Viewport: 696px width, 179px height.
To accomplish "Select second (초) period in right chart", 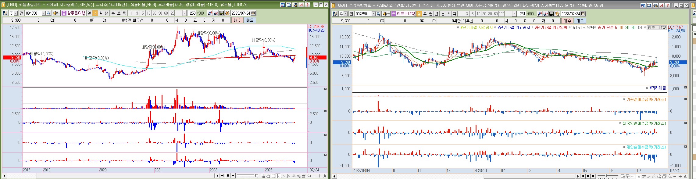I will (x=449, y=14).
